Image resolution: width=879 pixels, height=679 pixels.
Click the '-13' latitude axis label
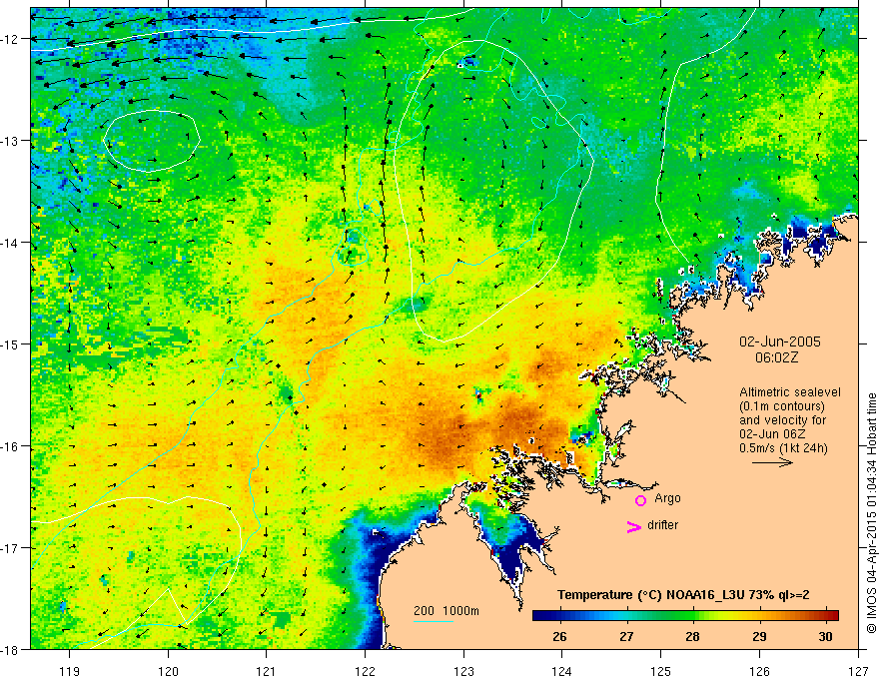click(x=11, y=141)
